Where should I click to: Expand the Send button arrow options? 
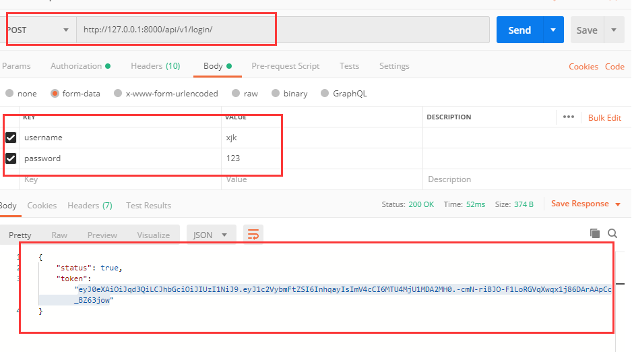pyautogui.click(x=553, y=30)
